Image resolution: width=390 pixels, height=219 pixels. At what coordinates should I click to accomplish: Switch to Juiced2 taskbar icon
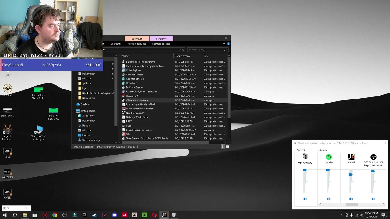point(164,215)
